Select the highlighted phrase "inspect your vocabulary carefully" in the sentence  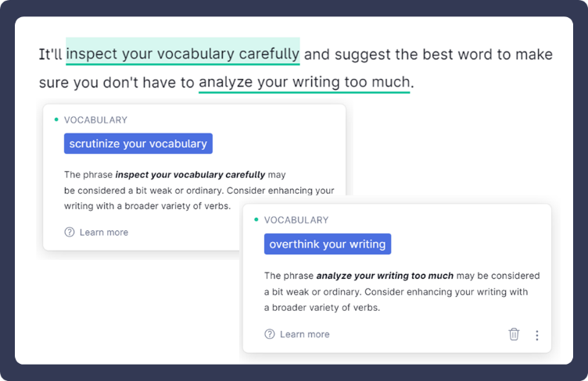[182, 54]
